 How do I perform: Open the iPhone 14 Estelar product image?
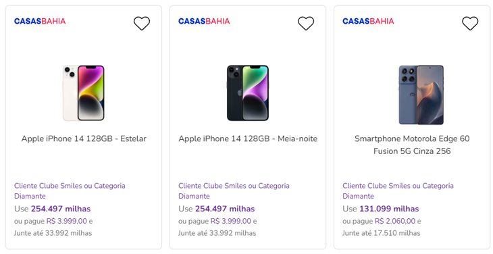(x=84, y=93)
